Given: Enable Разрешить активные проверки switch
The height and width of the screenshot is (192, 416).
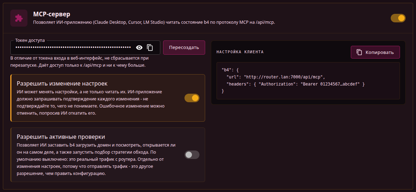Looking at the screenshot, I should 192,155.
